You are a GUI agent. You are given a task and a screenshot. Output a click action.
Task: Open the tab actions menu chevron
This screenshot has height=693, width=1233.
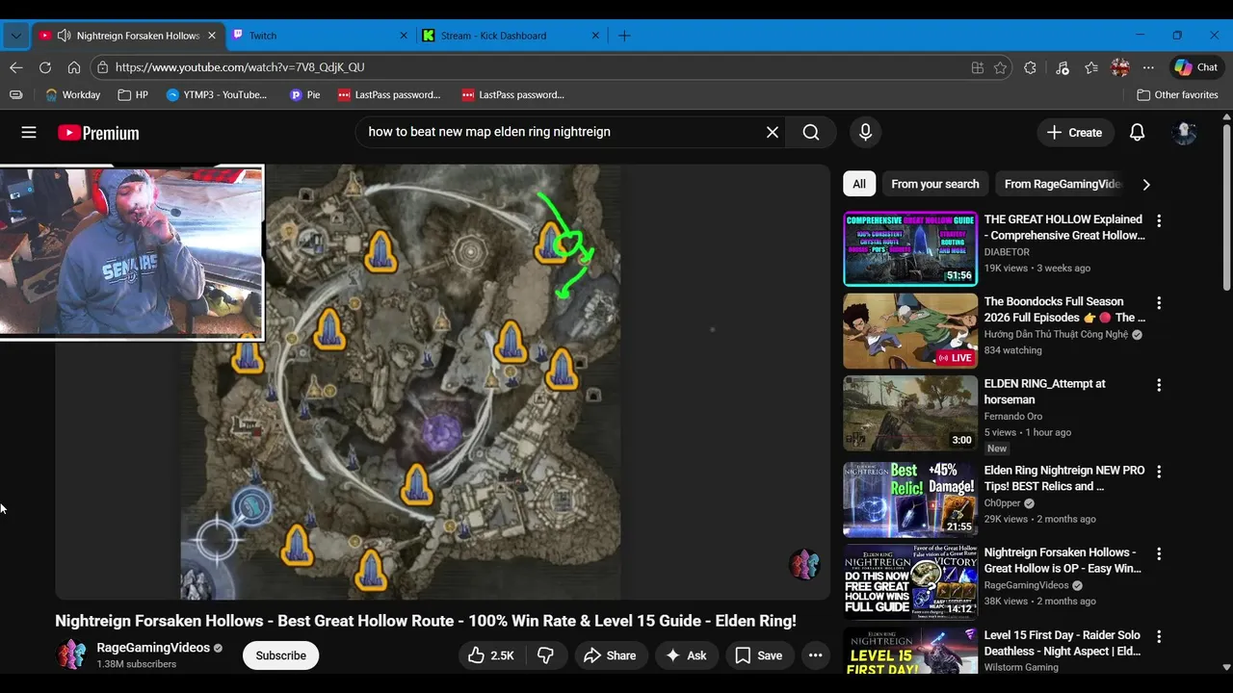15,36
